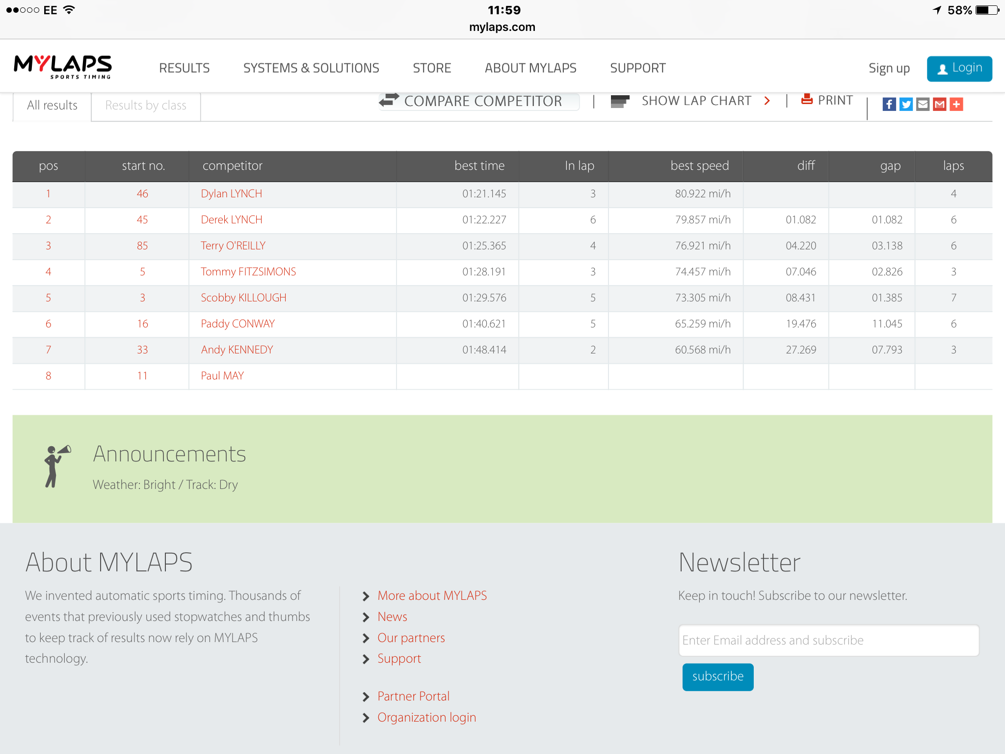1005x754 pixels.
Task: Click best speed 79.857 mi/h
Action: (x=703, y=219)
